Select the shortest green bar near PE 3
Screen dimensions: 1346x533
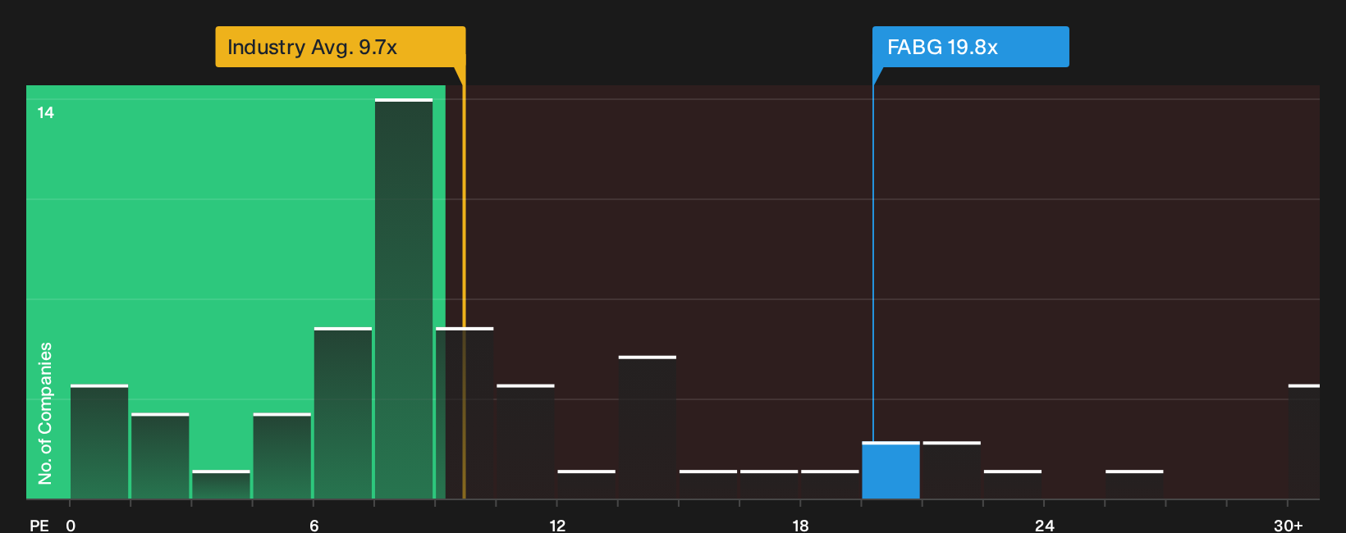tap(221, 484)
